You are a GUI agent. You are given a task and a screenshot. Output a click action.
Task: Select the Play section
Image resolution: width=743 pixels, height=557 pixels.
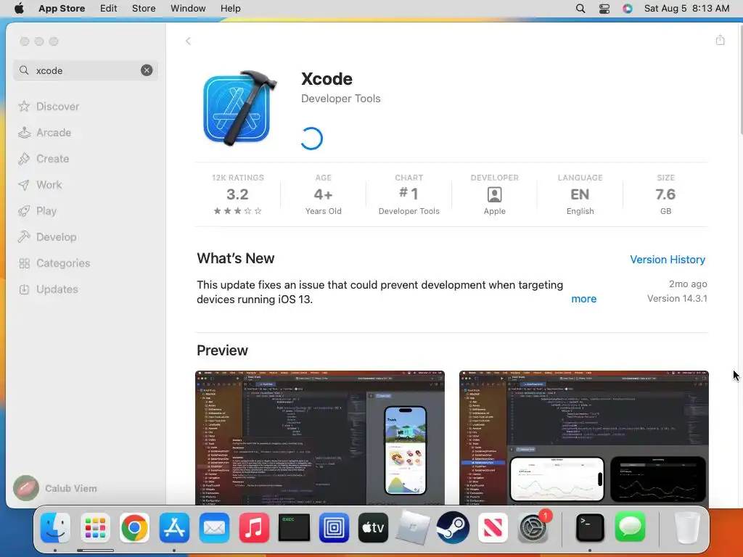38,211
